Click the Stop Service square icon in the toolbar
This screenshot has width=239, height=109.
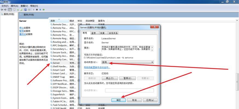click(x=37, y=10)
